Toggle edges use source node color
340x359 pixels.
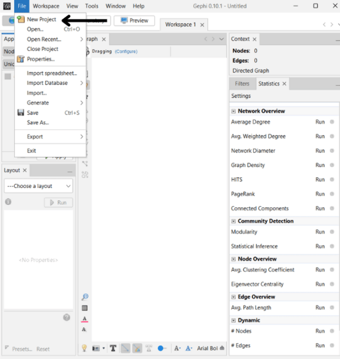tap(137, 348)
